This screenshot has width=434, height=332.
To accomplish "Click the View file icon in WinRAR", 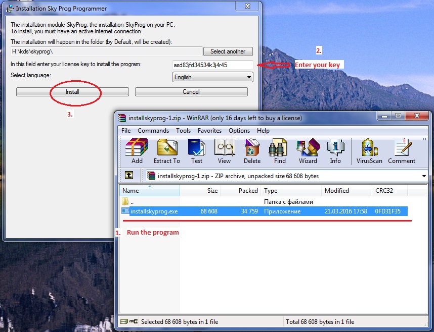I will tap(224, 147).
